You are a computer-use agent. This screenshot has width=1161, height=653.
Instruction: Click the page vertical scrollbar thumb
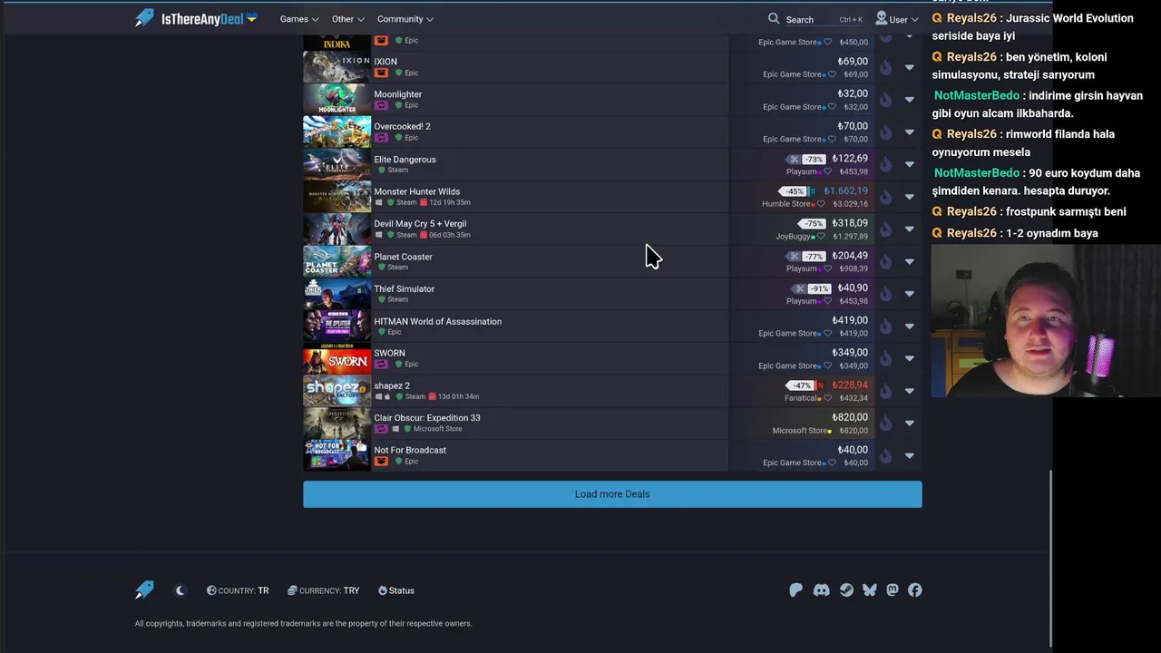point(1050,558)
